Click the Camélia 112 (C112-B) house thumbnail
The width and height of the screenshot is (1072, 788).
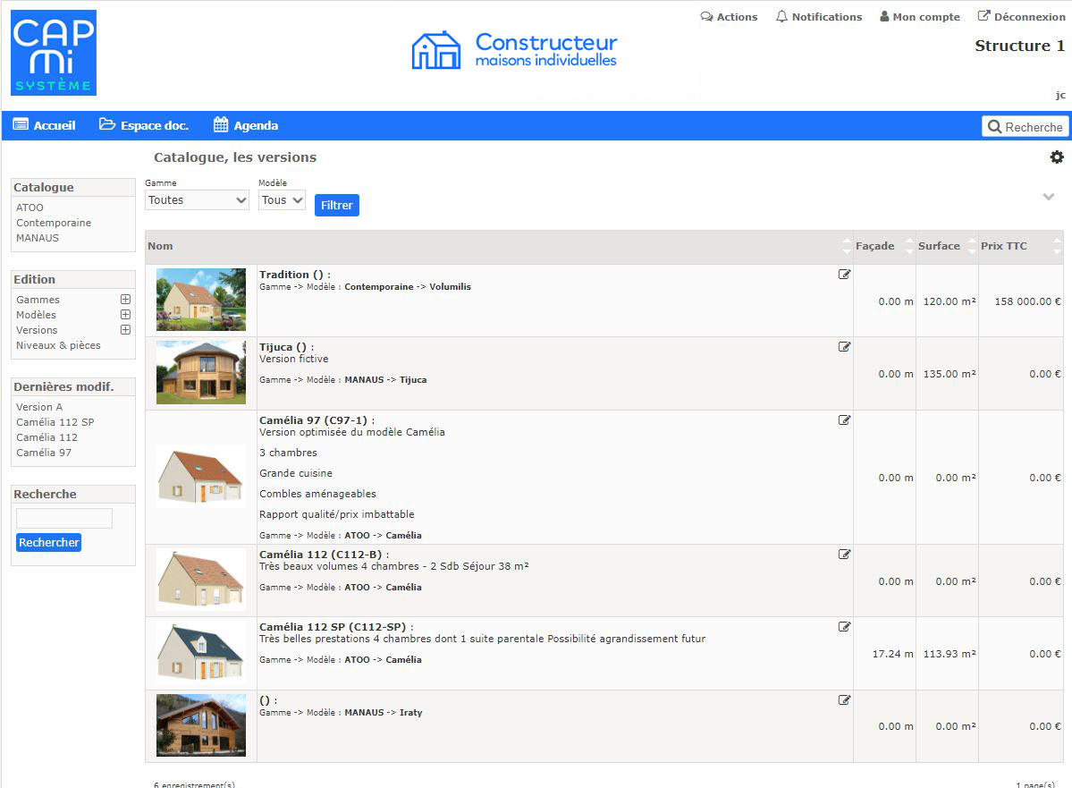[x=200, y=580]
